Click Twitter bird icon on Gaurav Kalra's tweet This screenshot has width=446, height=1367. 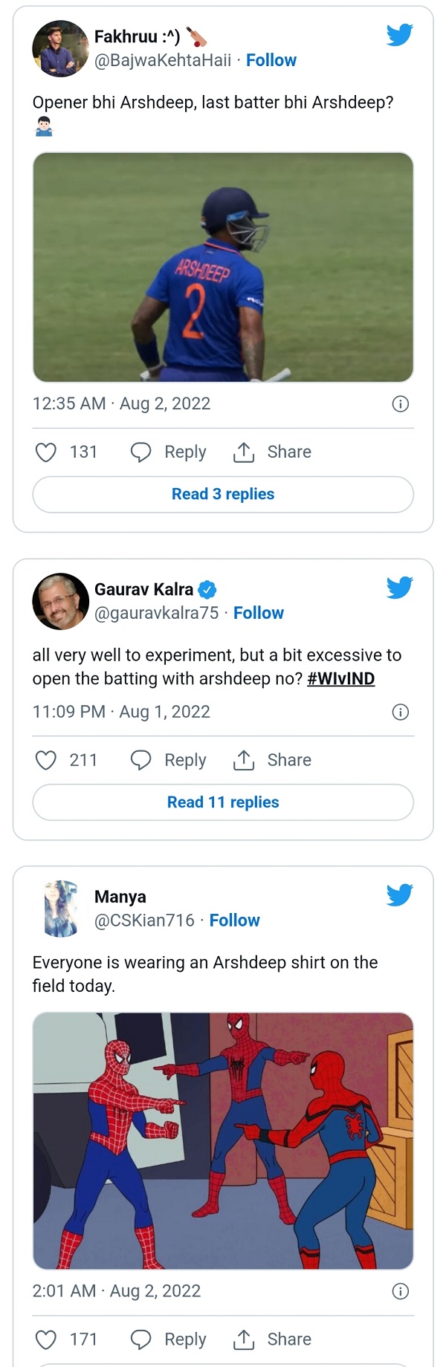tap(399, 588)
